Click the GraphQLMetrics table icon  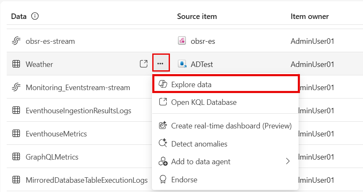(16, 157)
